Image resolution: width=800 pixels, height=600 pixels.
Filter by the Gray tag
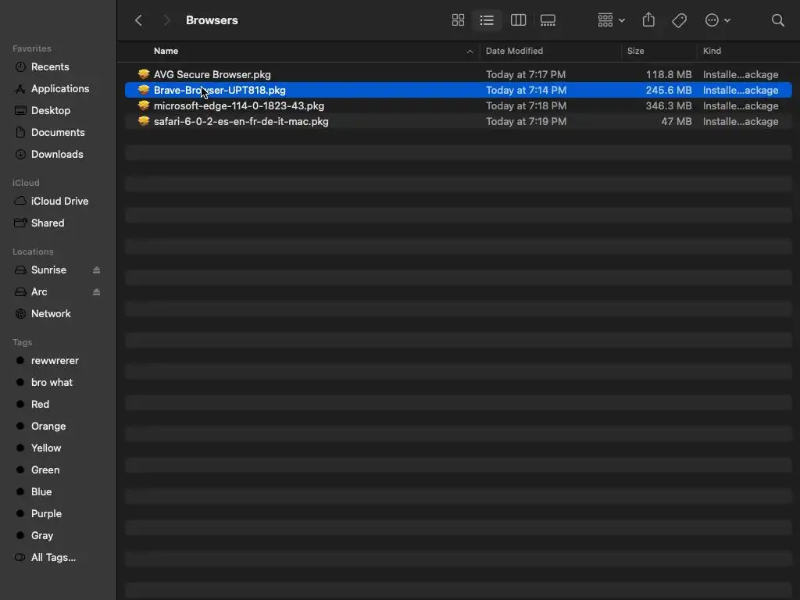[x=42, y=536]
